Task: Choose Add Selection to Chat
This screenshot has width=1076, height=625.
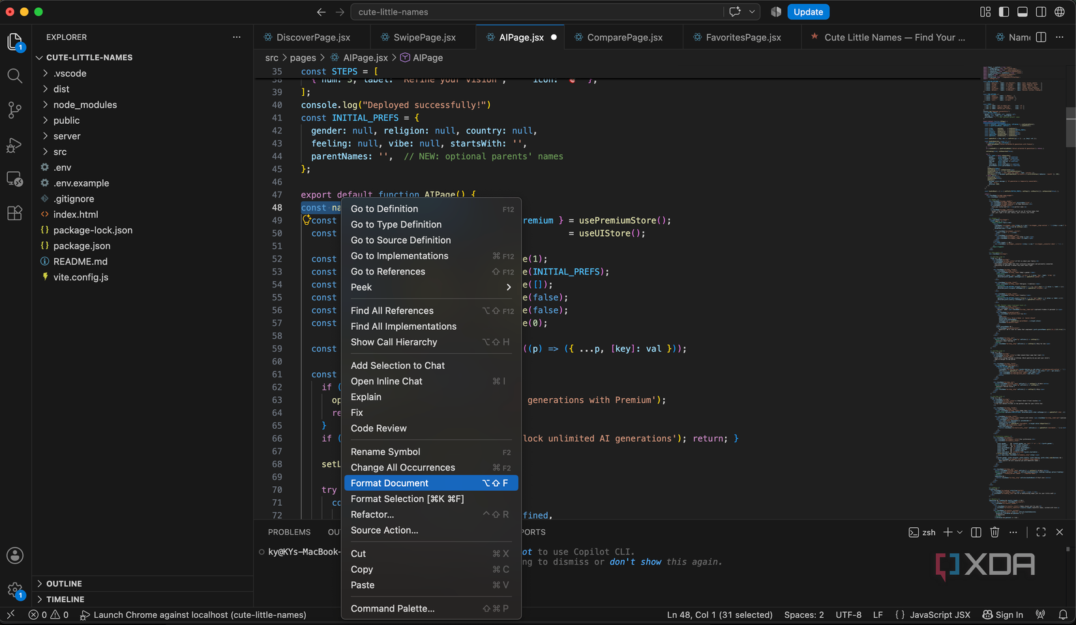Action: 431,365
